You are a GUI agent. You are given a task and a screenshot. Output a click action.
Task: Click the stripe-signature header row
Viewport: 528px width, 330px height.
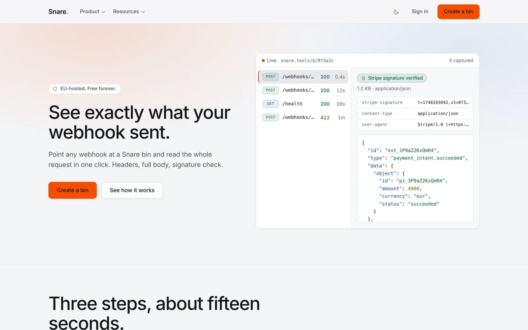[x=415, y=103]
